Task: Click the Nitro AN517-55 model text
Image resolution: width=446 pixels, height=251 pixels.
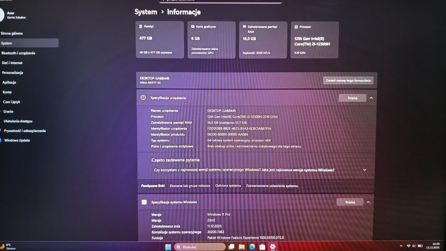Action: click(150, 83)
